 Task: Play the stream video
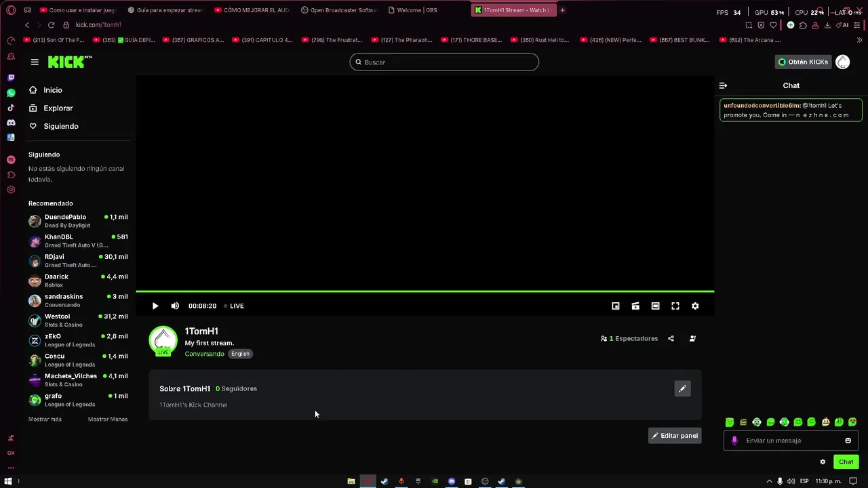[x=155, y=306]
